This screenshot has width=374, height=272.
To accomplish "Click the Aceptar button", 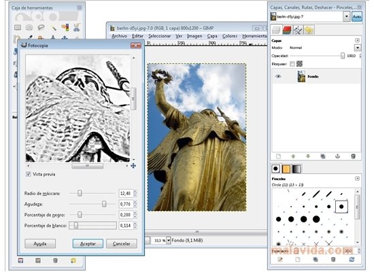I will (x=88, y=243).
